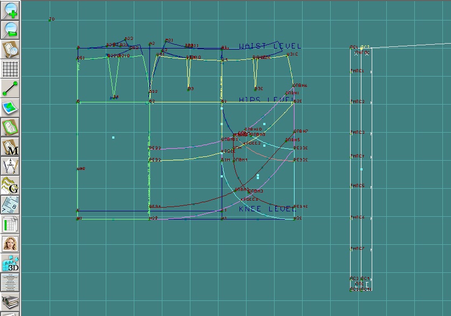Click the T0 origin point marker
The image size is (451, 316).
pos(51,20)
